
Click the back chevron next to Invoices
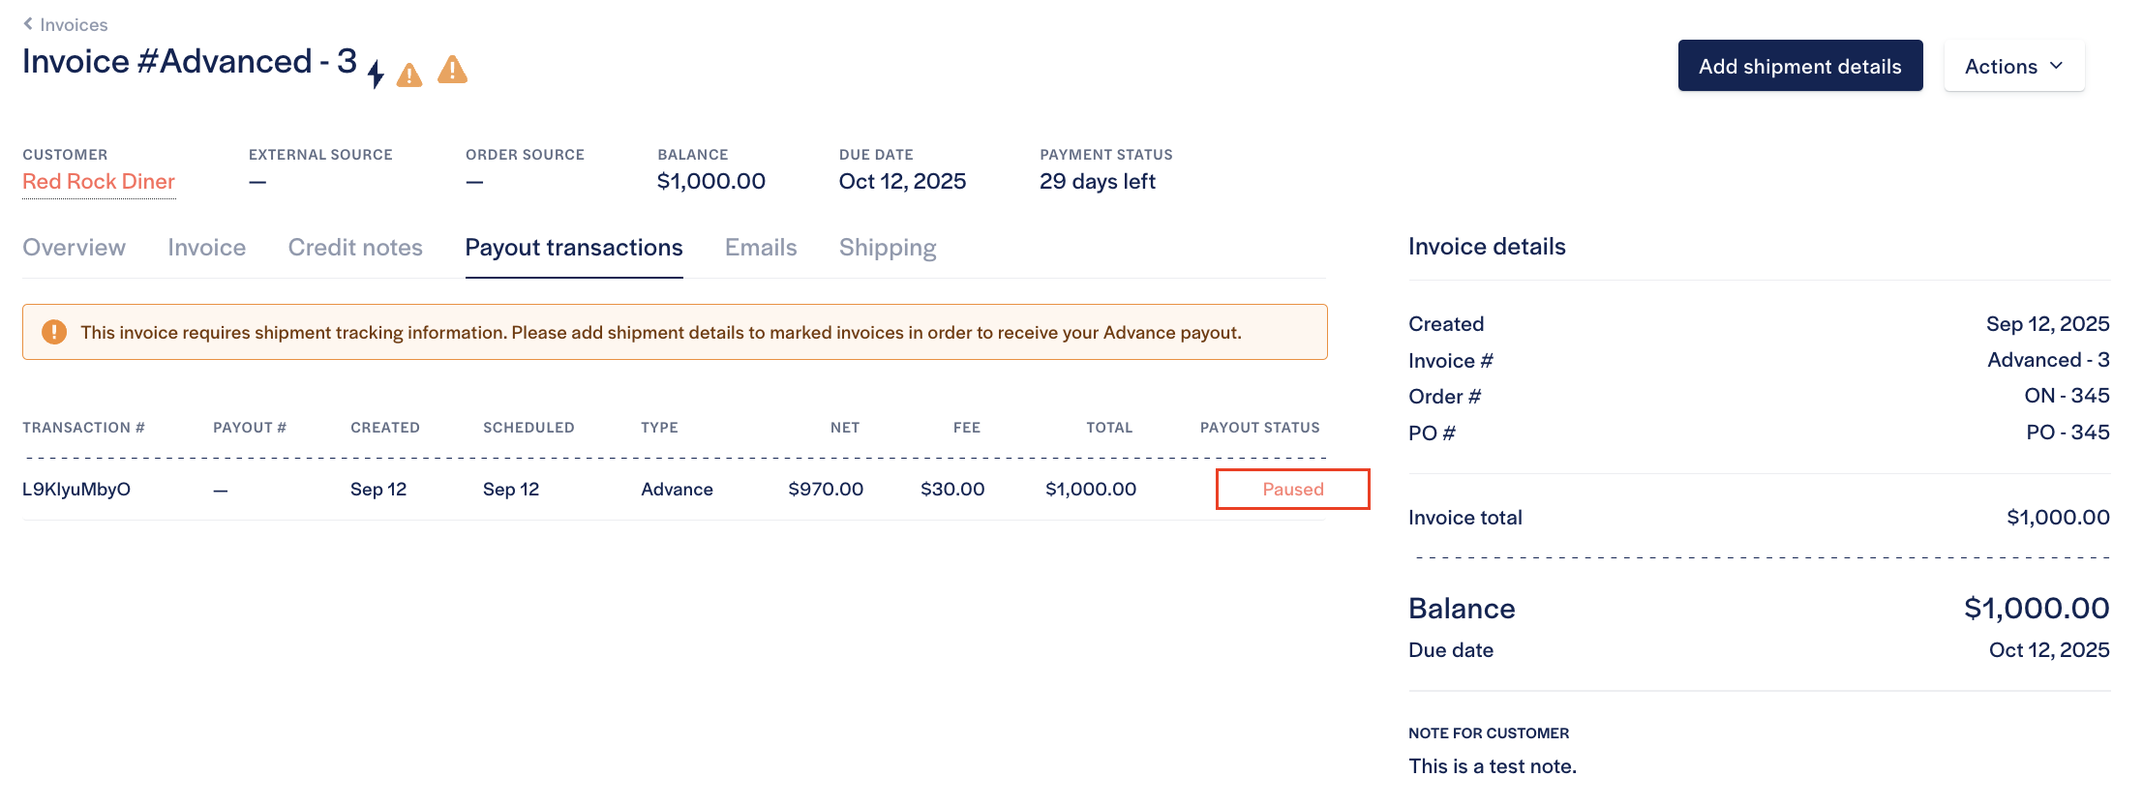coord(28,24)
